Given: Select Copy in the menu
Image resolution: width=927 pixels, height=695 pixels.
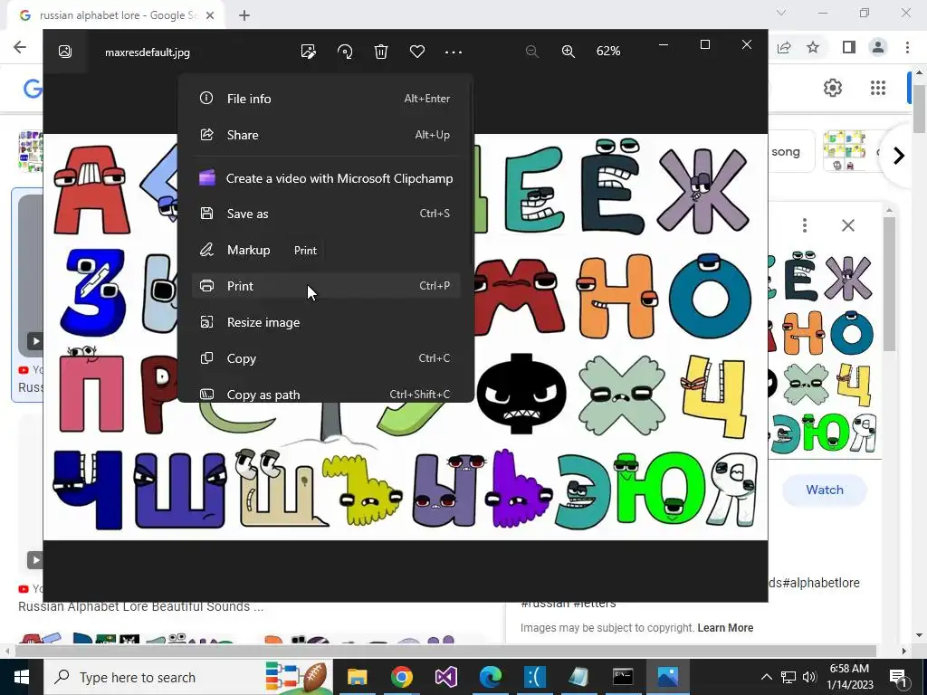Looking at the screenshot, I should click(326, 358).
